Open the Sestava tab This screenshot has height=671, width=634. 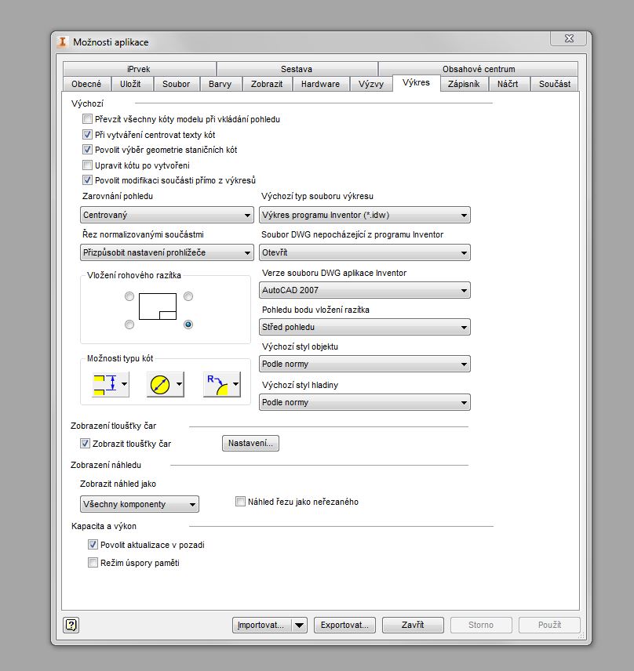[x=297, y=69]
